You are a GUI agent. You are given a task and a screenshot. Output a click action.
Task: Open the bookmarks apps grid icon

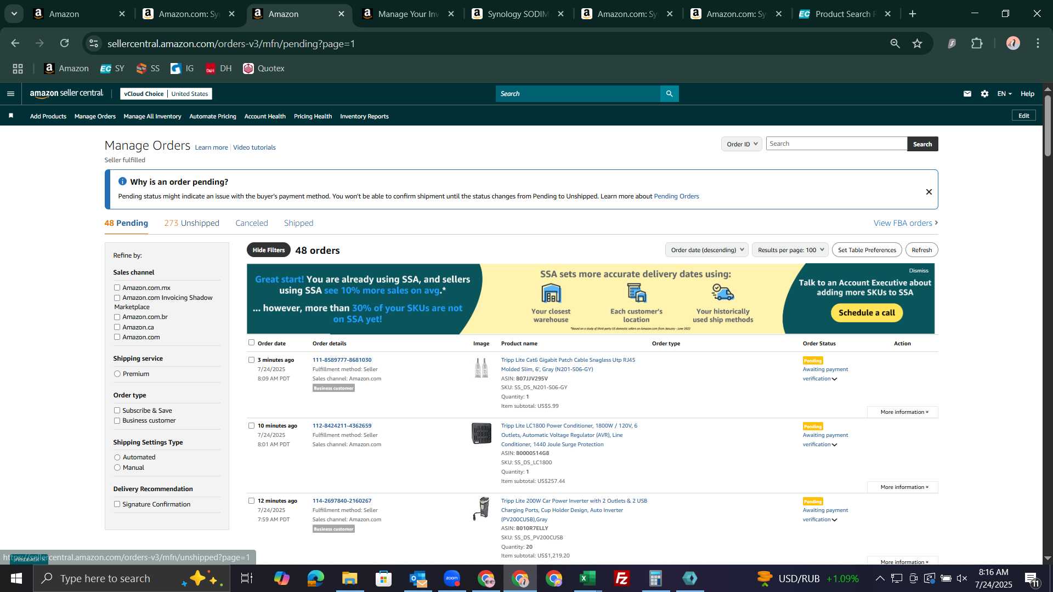[18, 69]
